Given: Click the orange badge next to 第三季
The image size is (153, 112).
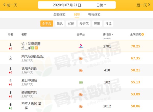Looking at the screenshot, I should [36, 48].
